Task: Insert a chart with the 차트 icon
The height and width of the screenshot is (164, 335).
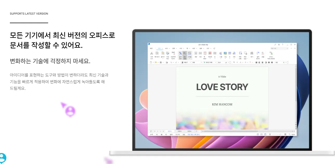Action: tap(234, 53)
